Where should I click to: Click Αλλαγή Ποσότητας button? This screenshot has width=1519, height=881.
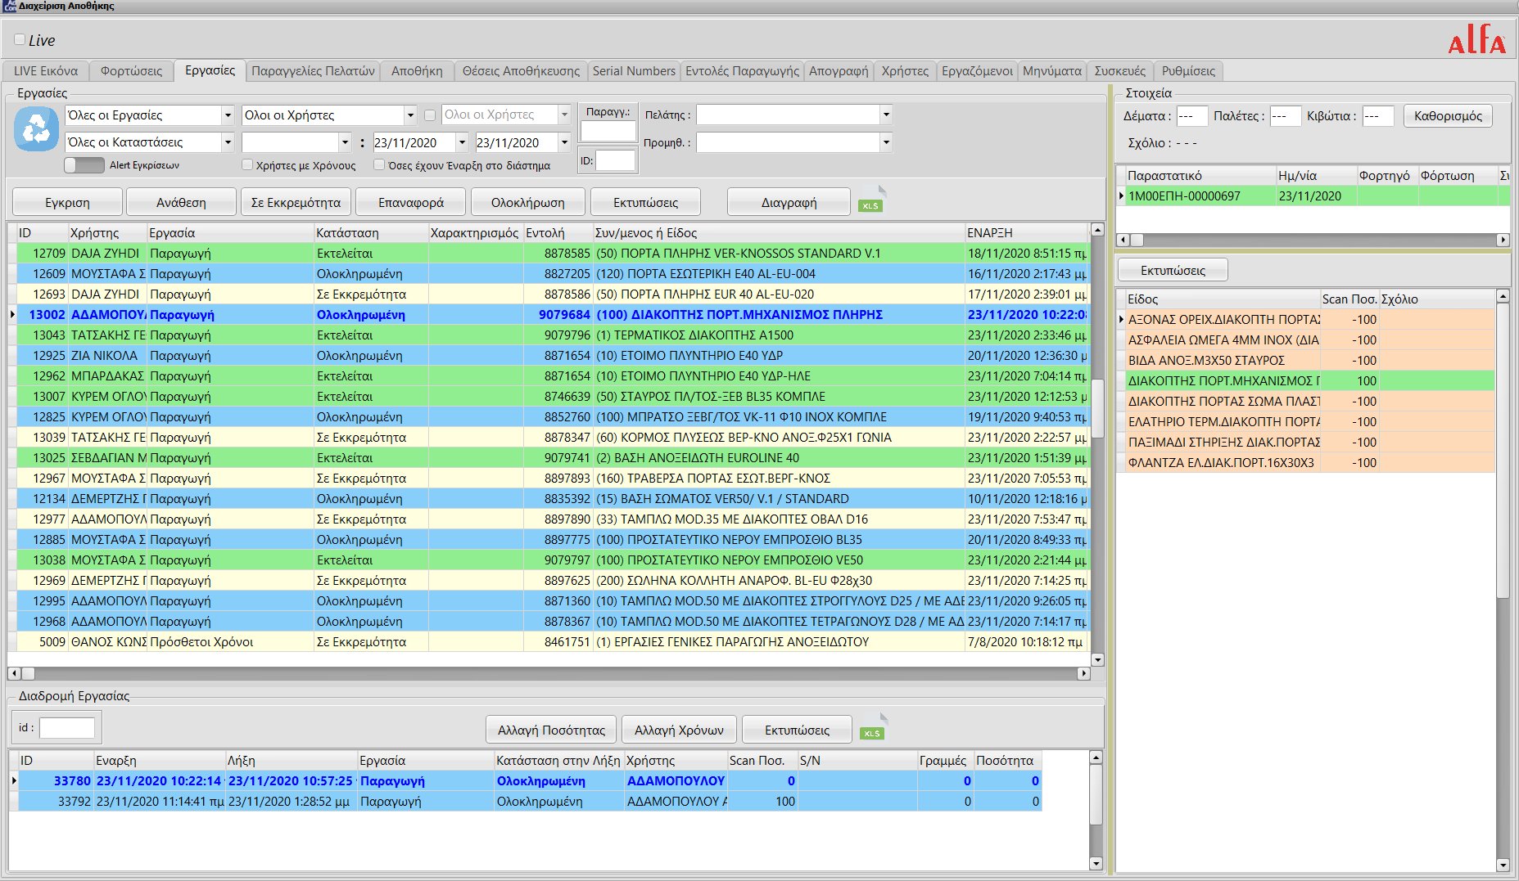[x=552, y=730]
